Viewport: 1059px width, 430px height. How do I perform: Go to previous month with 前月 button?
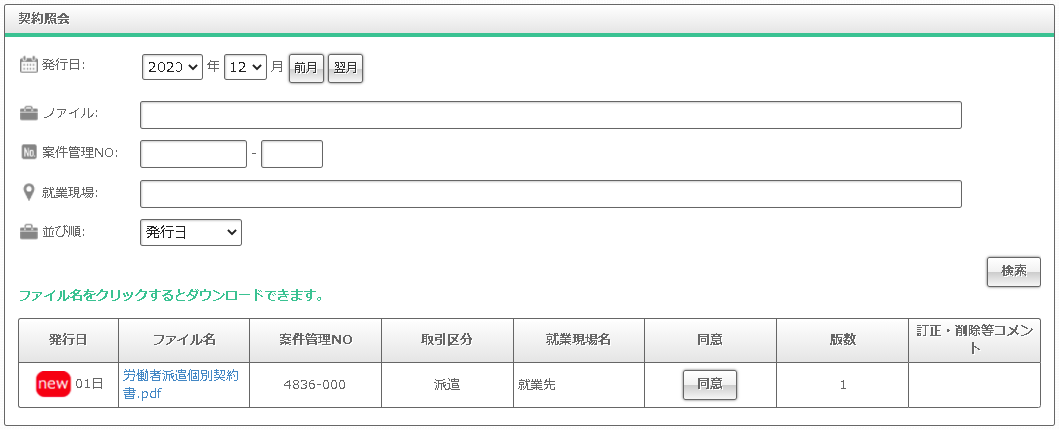coord(306,68)
